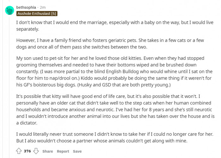221x158 pixels.
Task: Click the paragraph starting "I don't know that"
Action: (x=115, y=26)
